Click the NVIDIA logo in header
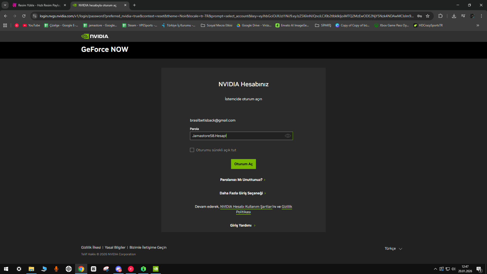Screen dimensions: 487x274 (x=95, y=36)
